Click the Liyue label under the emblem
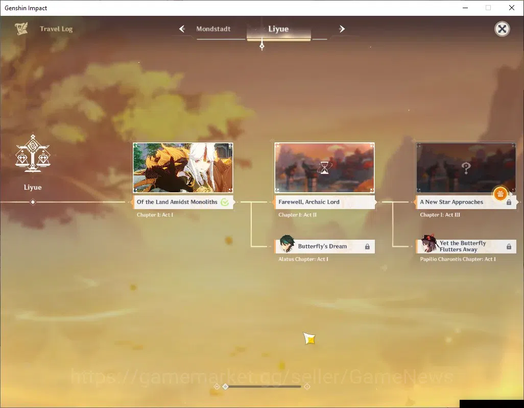Screen dimensions: 524x408 33,187
